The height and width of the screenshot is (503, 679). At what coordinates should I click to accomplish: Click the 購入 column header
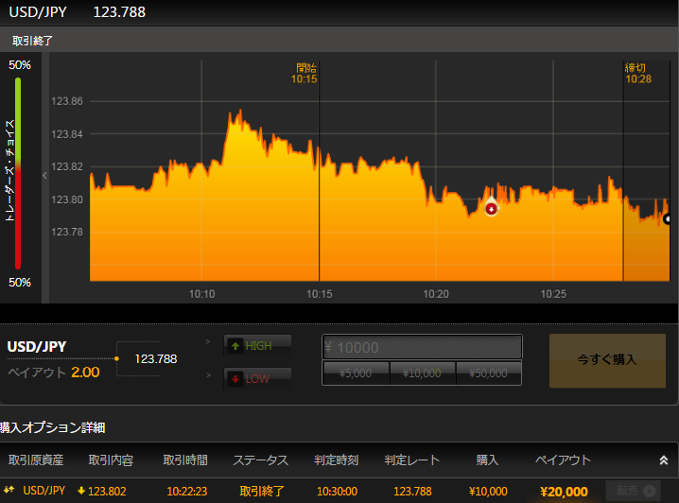[x=487, y=460]
